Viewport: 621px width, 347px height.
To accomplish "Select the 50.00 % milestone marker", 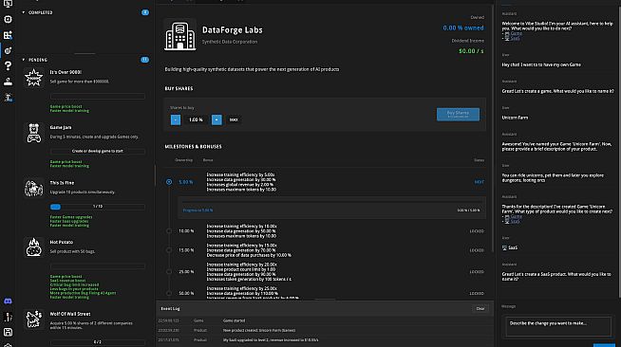I will 169,293.
